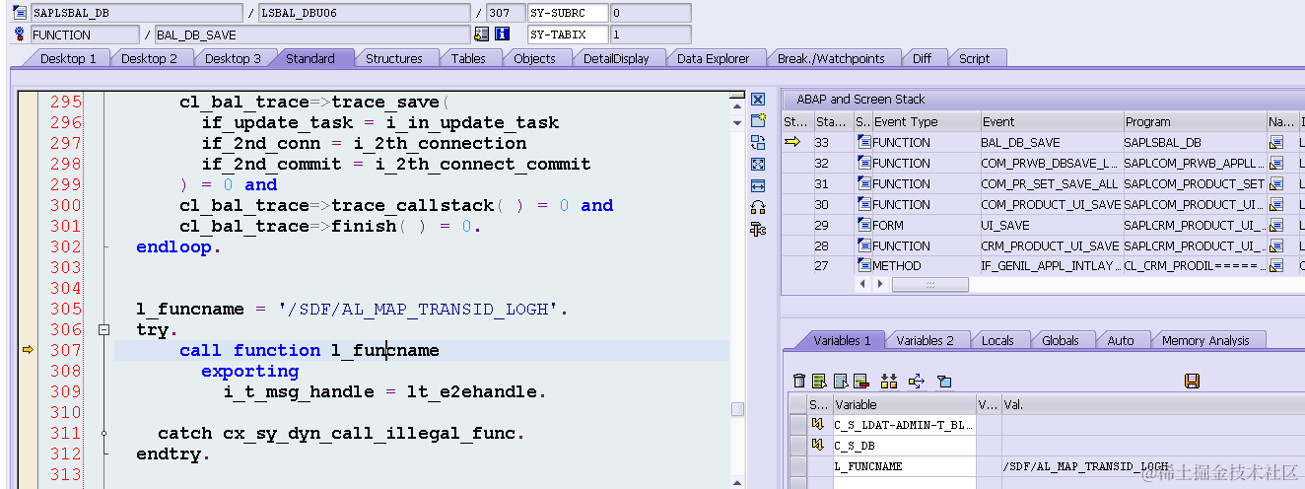The height and width of the screenshot is (489, 1305).
Task: Switch to the Desktop 3 tab
Action: point(233,58)
